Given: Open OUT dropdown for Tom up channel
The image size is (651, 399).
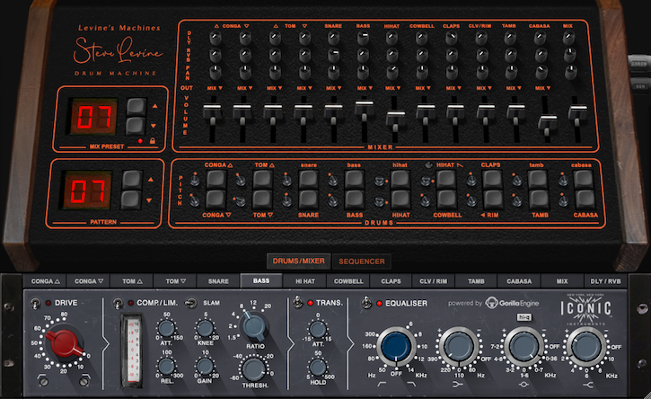Looking at the screenshot, I should click(x=274, y=88).
